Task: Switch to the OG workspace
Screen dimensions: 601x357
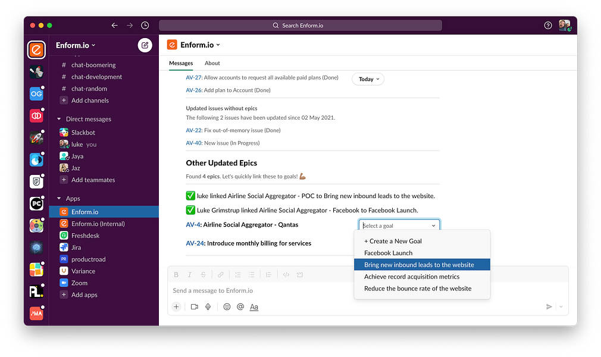Action: [36, 94]
